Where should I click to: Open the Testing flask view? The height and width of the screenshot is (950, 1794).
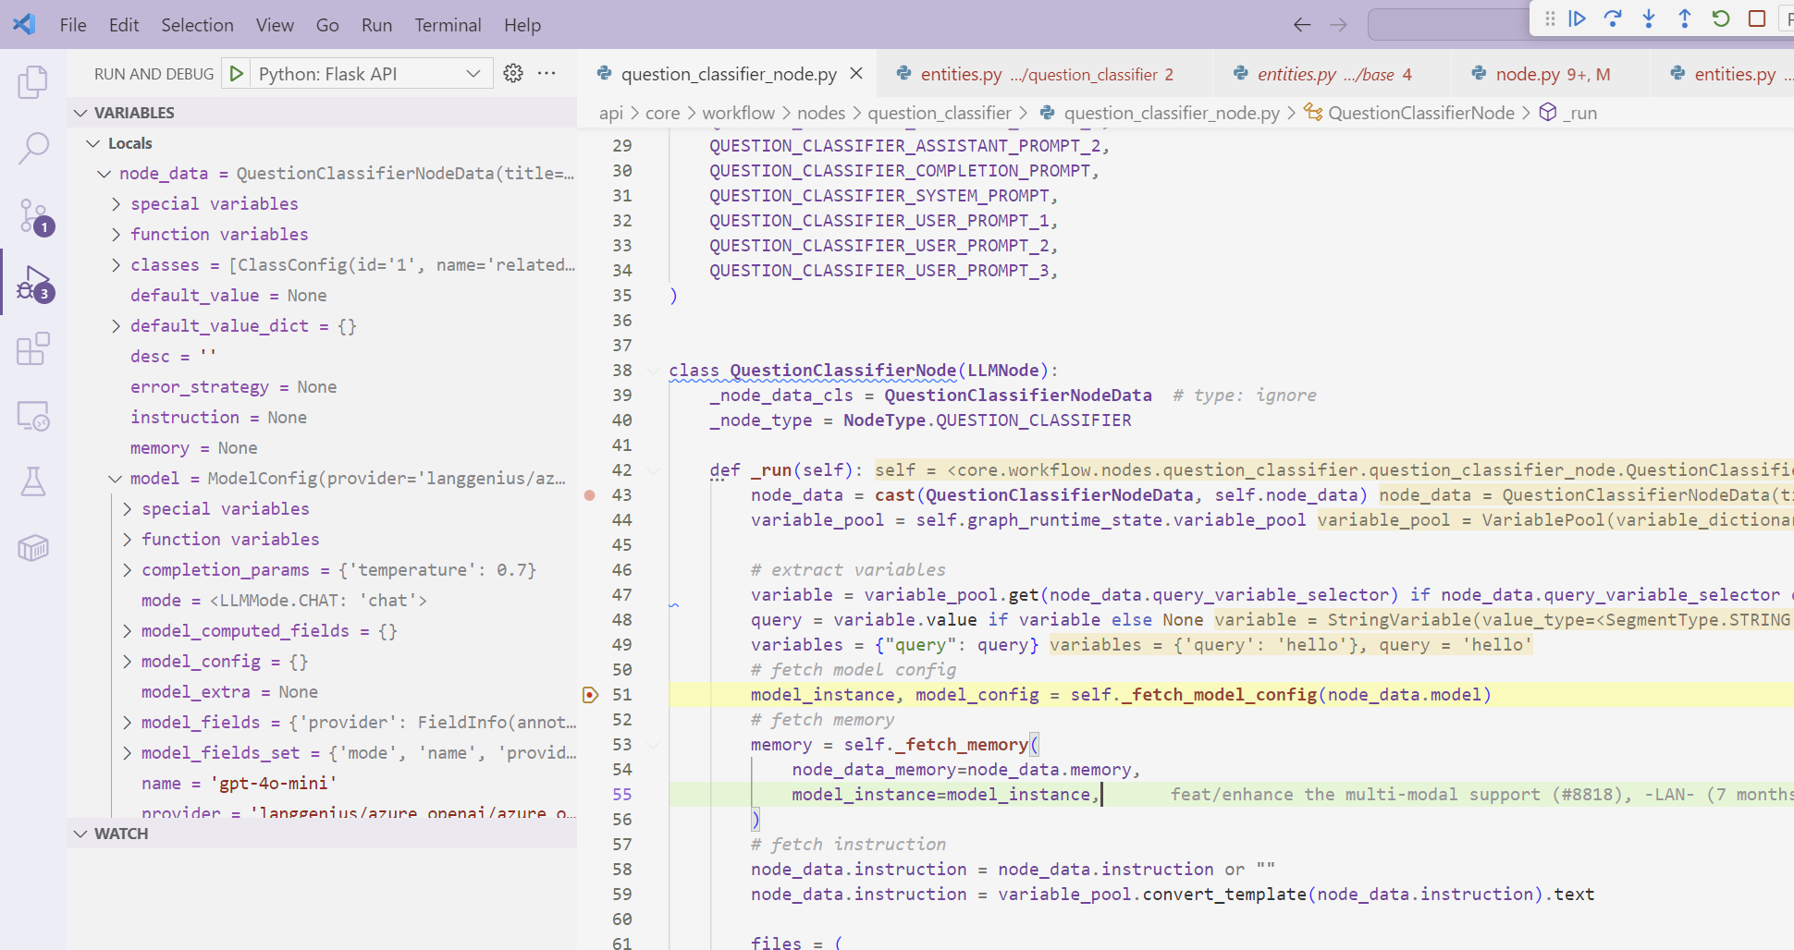pos(33,481)
